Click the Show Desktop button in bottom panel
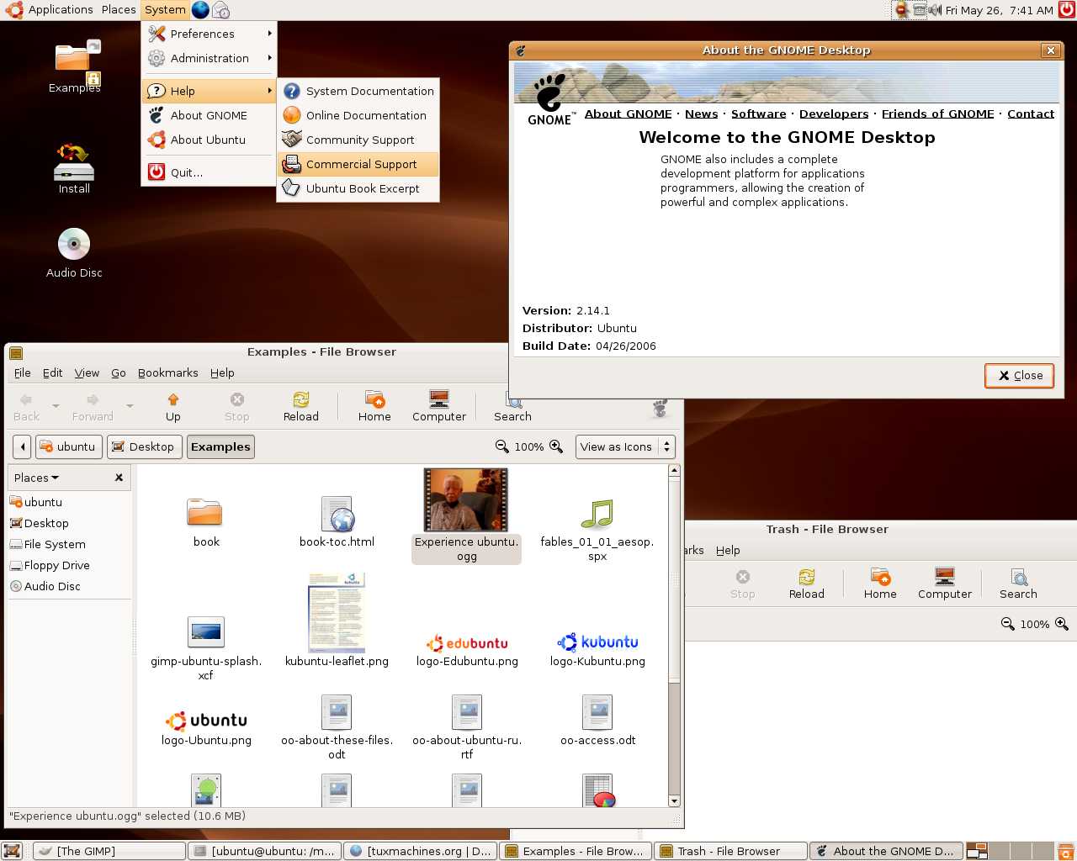This screenshot has height=861, width=1077. [x=12, y=851]
